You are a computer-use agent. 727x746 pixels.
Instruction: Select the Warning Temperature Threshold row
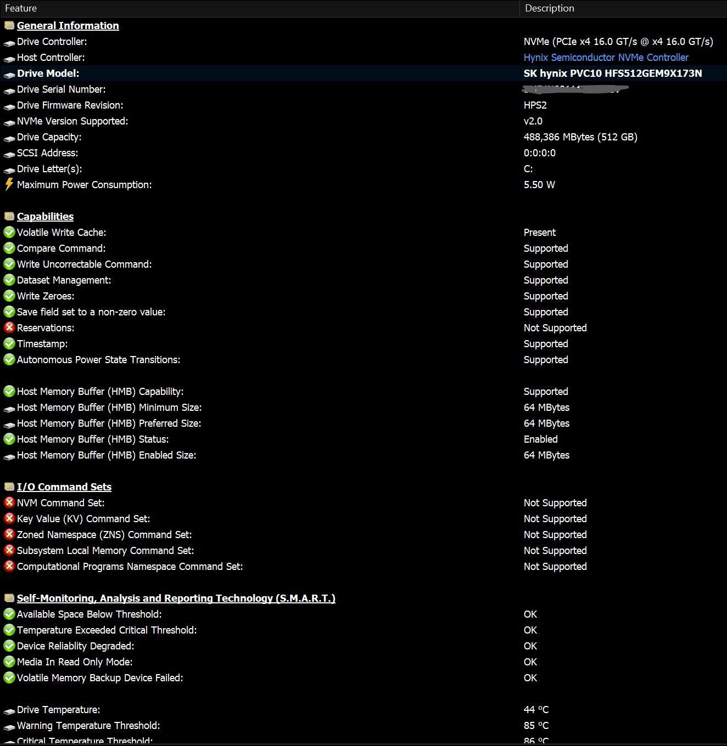pos(363,725)
